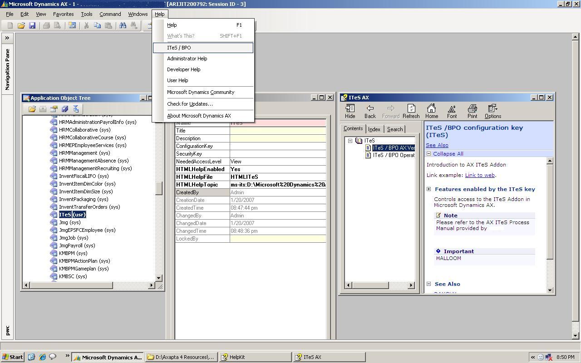Screen dimensions: 581x363
Task: Expand Features enabled by the ITeS key
Action: pyautogui.click(x=428, y=189)
